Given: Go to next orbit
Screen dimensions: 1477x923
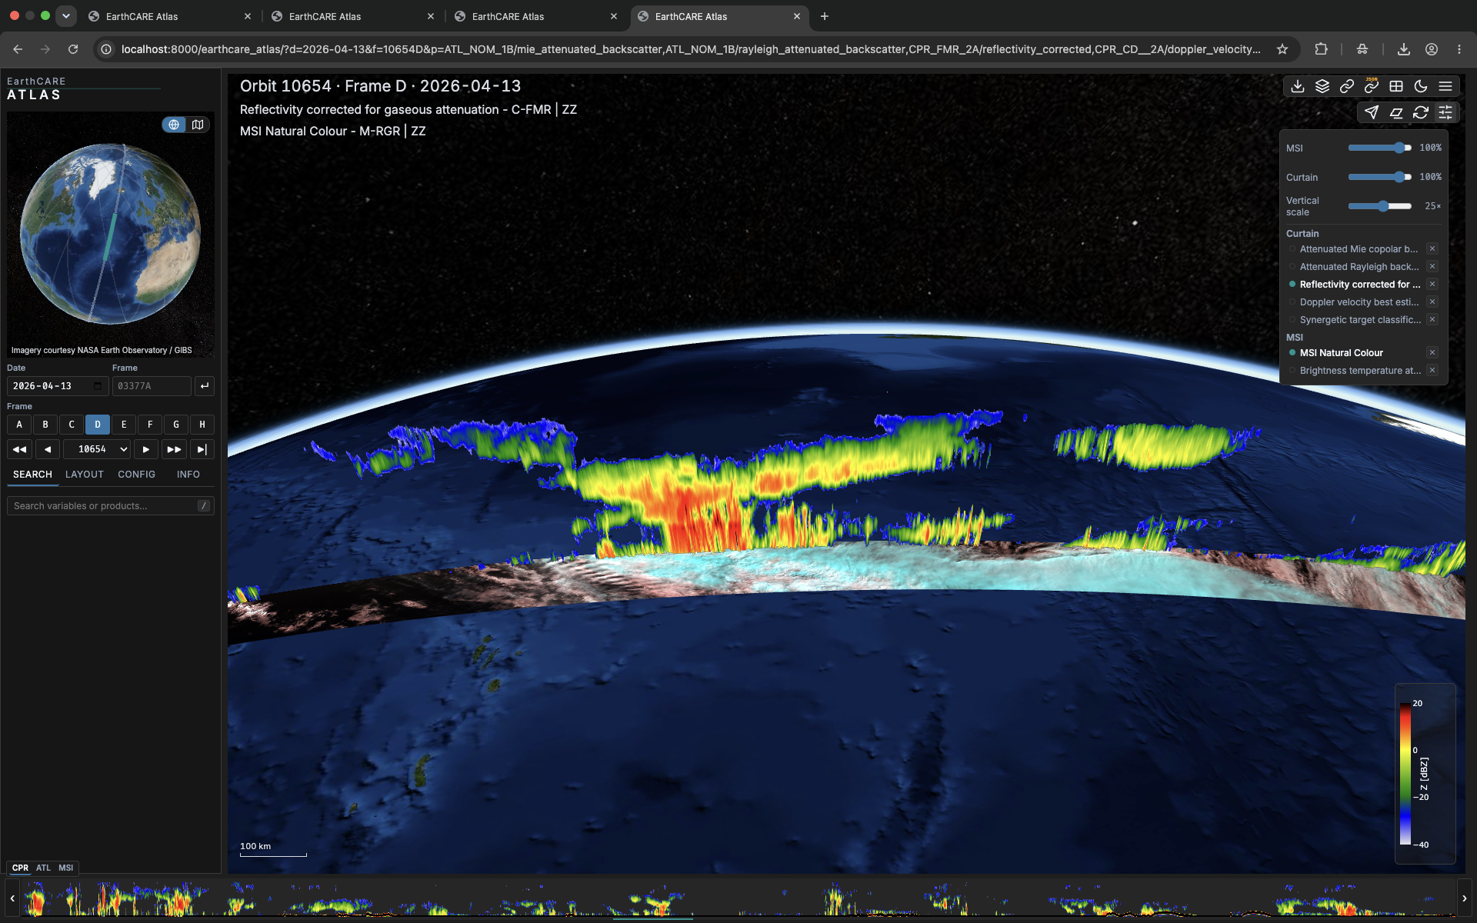Looking at the screenshot, I should click(x=146, y=449).
